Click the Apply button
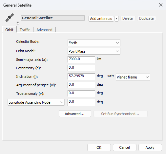Viewport: 166px width, 154px height. (150, 147)
